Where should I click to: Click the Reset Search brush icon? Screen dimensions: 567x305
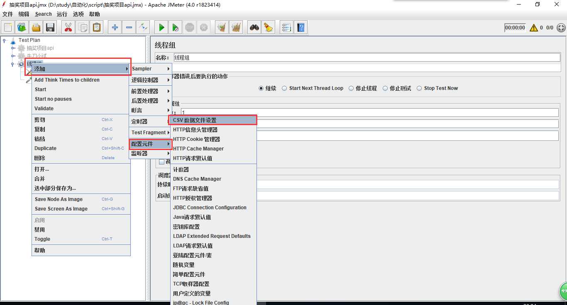(x=269, y=28)
